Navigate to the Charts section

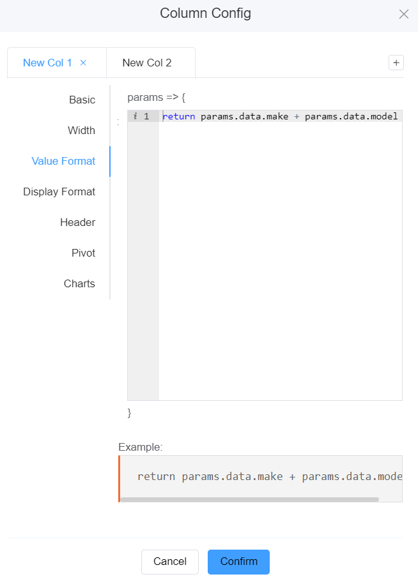point(79,283)
